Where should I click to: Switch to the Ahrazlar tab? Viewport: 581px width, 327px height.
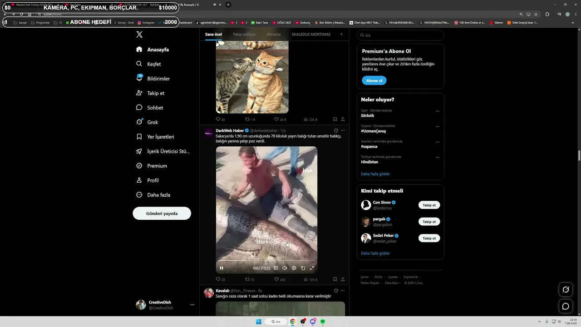274,35
